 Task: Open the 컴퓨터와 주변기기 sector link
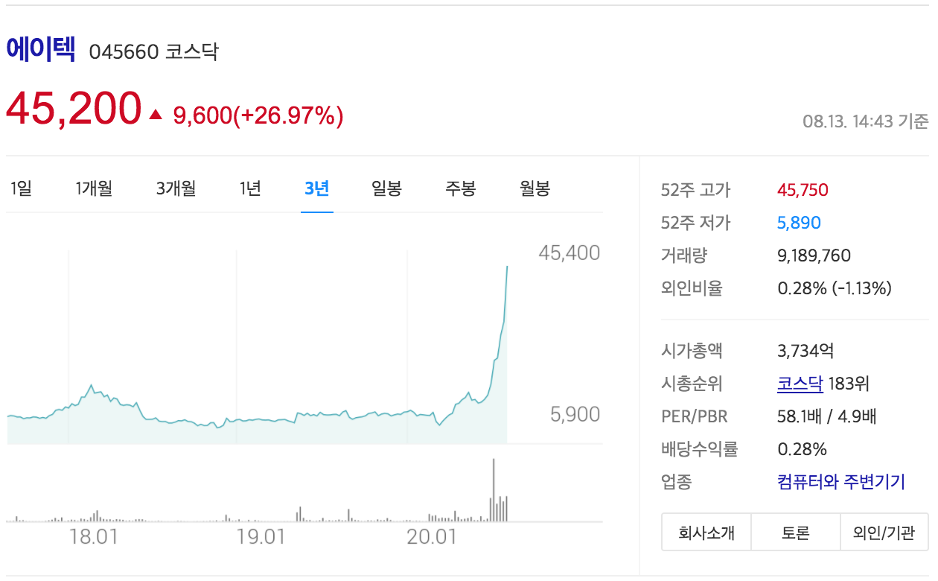point(840,482)
